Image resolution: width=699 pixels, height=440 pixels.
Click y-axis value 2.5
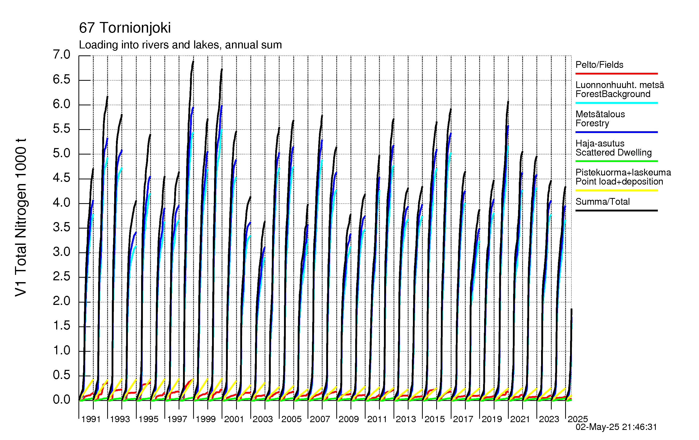[x=62, y=277]
